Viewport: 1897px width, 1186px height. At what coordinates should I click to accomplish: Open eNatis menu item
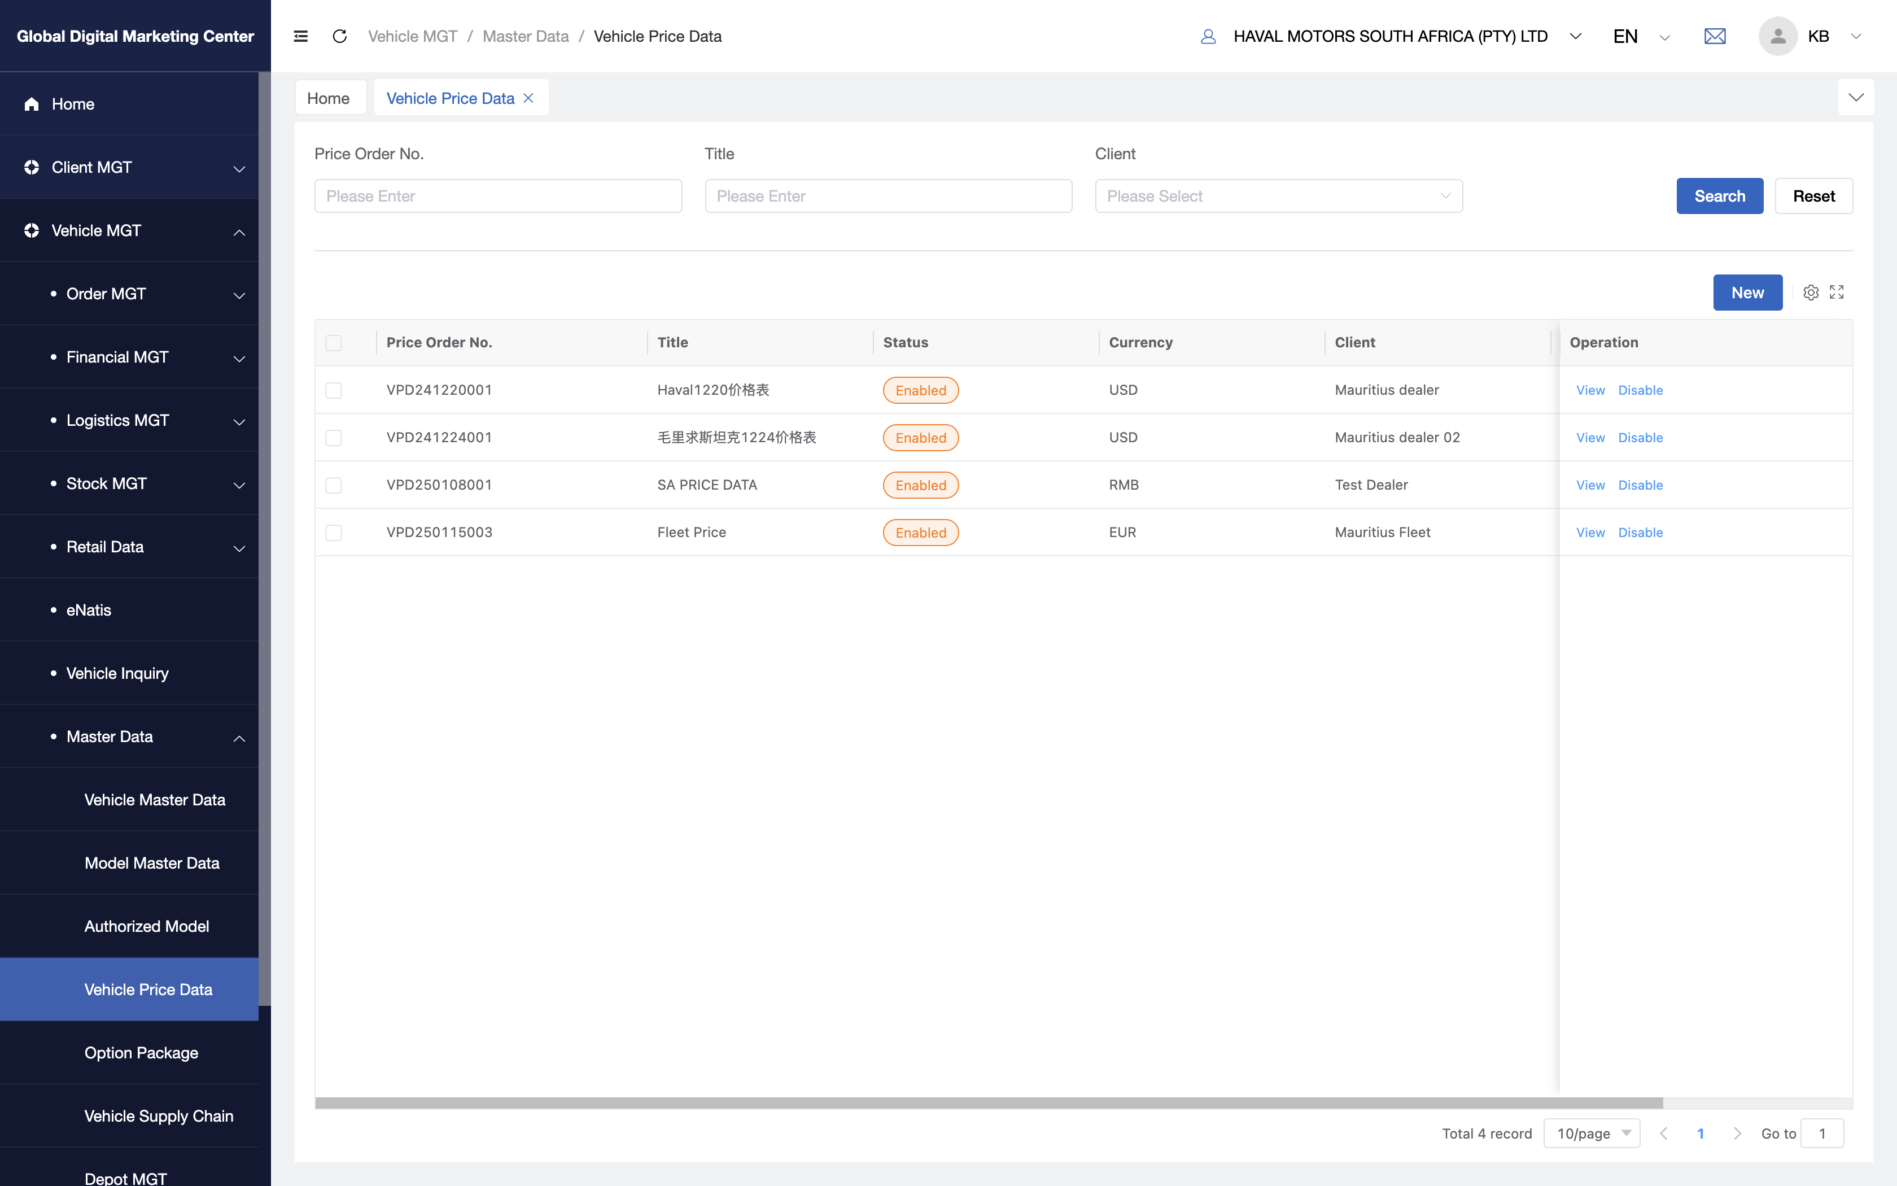pyautogui.click(x=129, y=609)
